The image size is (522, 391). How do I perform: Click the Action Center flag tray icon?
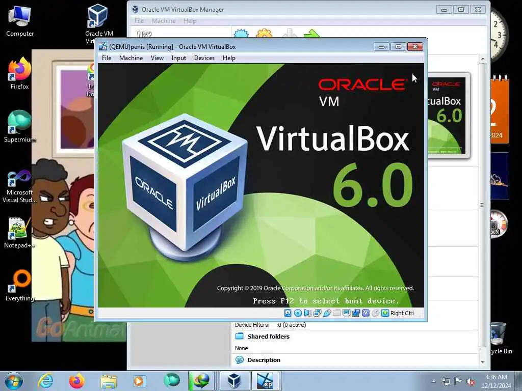458,381
